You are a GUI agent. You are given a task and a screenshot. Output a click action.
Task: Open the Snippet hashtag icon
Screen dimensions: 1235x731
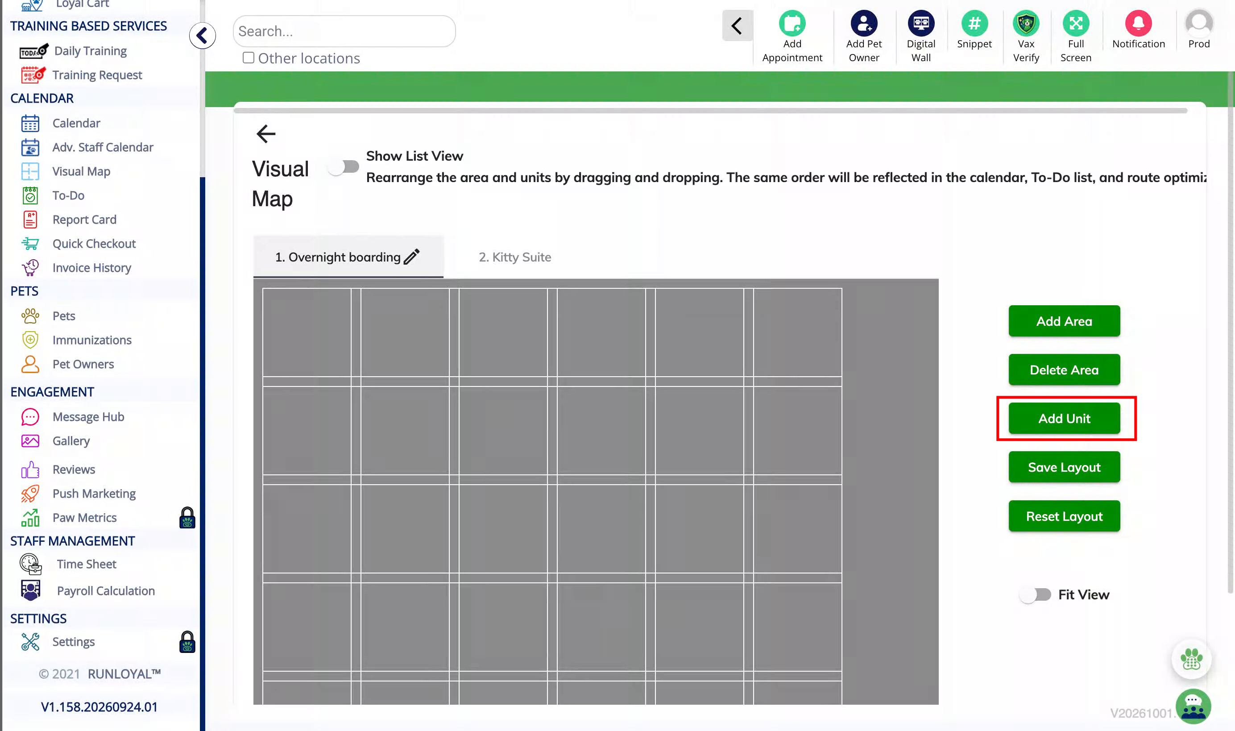(974, 23)
